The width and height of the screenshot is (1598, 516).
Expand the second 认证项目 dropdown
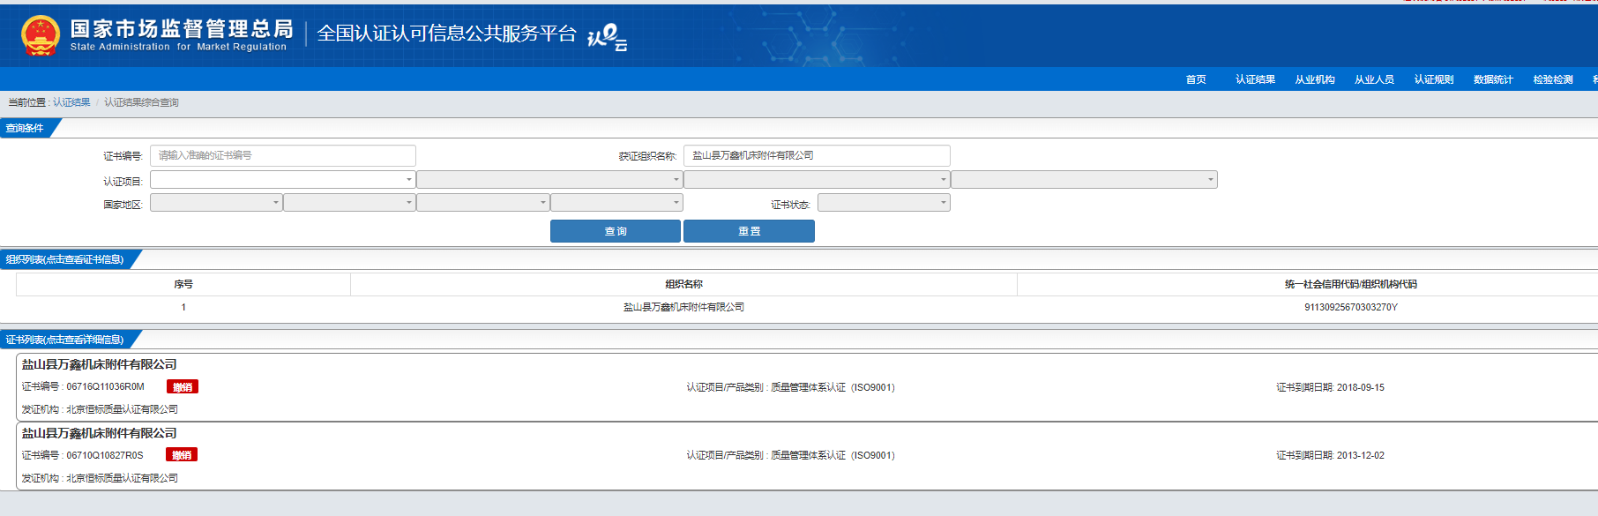(x=549, y=180)
